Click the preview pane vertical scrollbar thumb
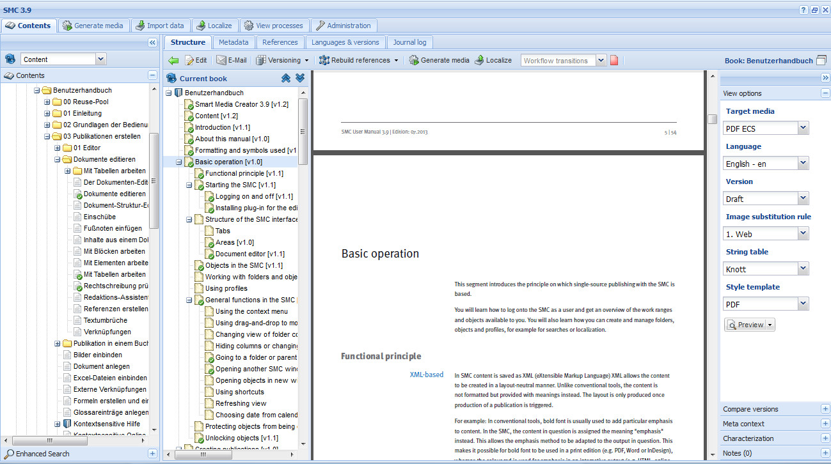The width and height of the screenshot is (831, 464). [712, 119]
